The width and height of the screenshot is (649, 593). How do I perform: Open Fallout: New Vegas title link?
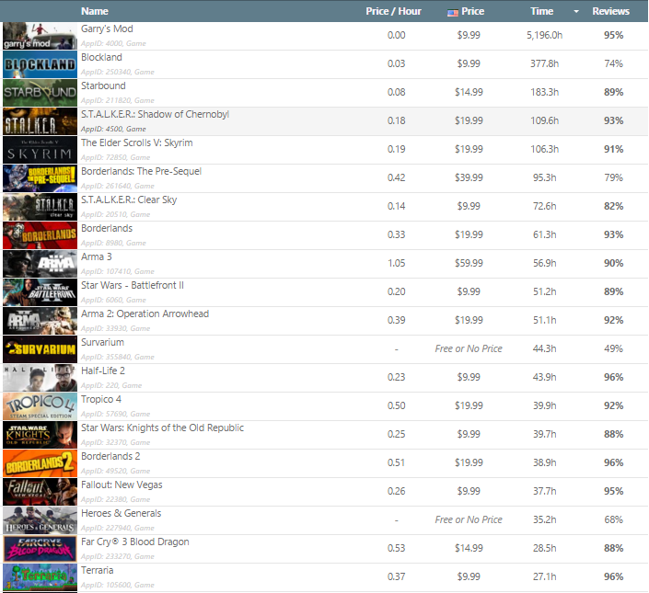tap(122, 485)
